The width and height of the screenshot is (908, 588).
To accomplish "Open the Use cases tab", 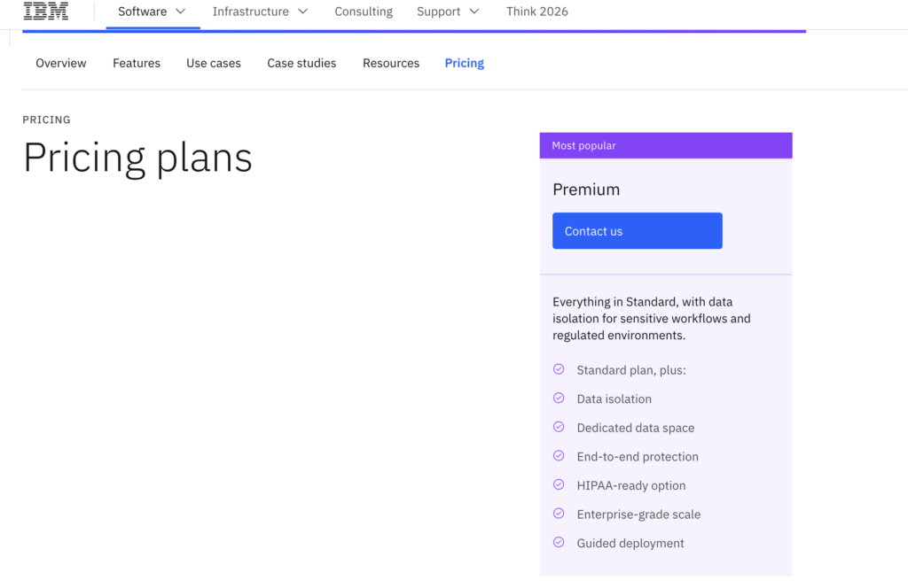I will click(214, 63).
